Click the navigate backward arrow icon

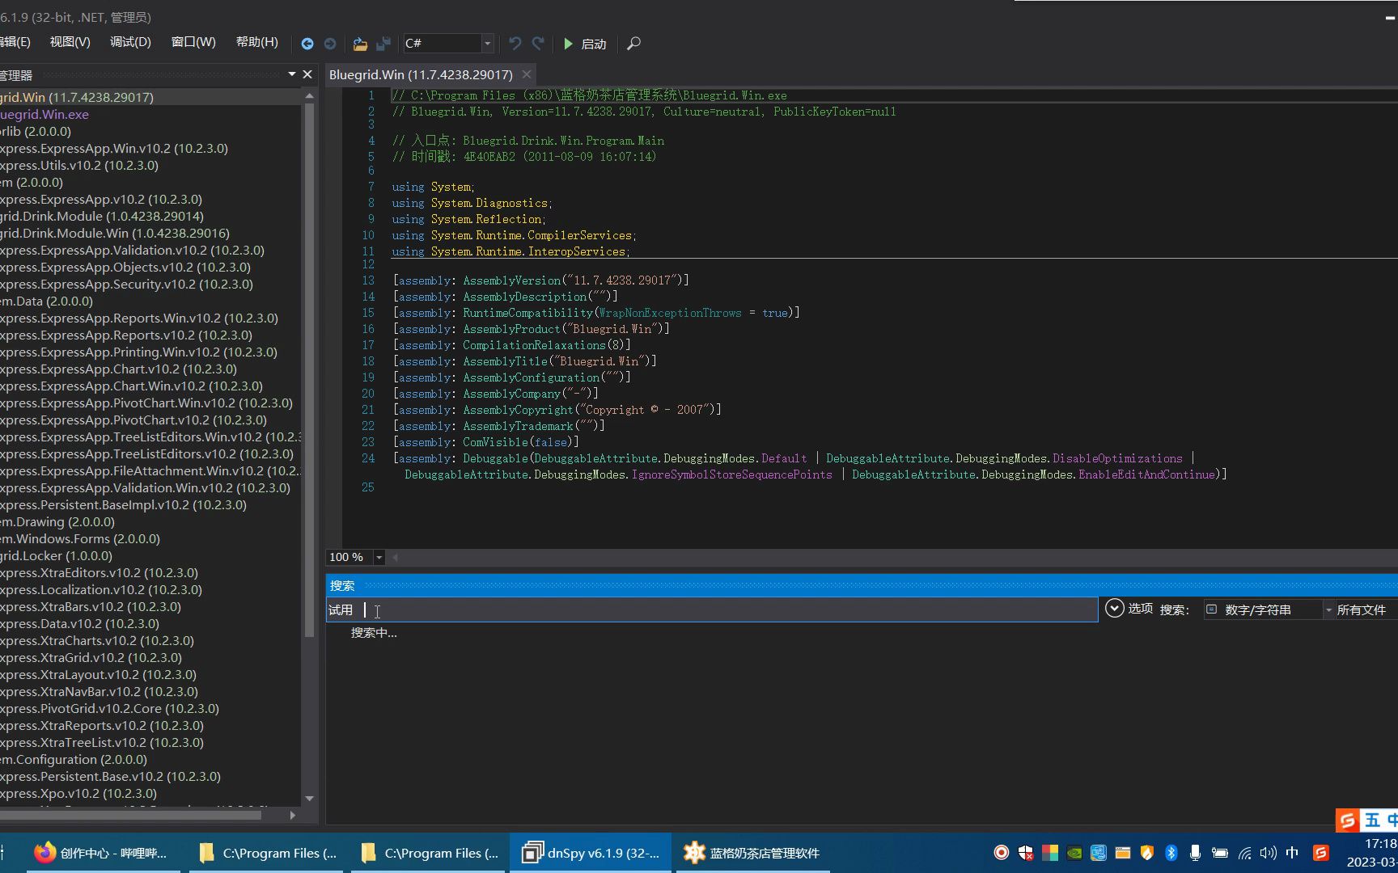[307, 44]
